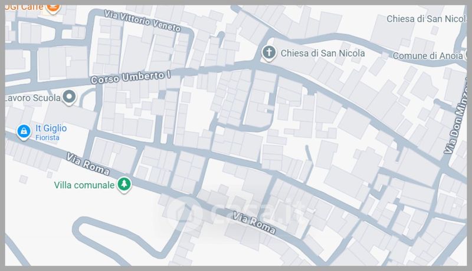Open Chiesa di San Nicola label beside pin
The height and width of the screenshot is (271, 472).
tap(322, 53)
